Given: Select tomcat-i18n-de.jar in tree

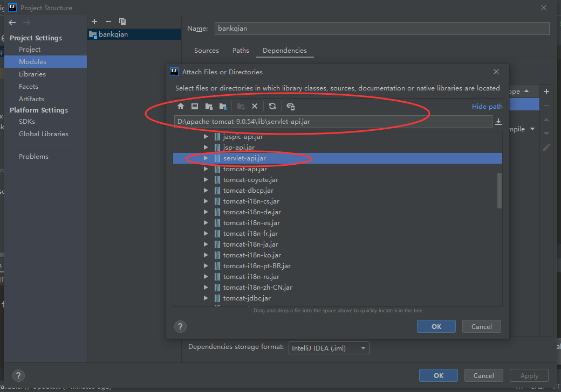Looking at the screenshot, I should tap(252, 212).
